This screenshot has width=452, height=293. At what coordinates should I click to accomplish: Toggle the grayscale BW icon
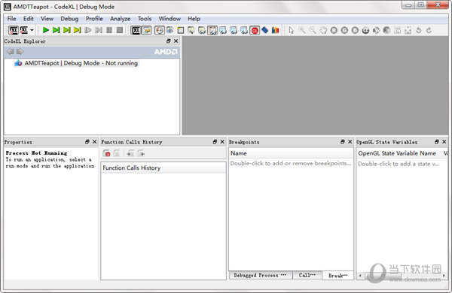coord(376,30)
